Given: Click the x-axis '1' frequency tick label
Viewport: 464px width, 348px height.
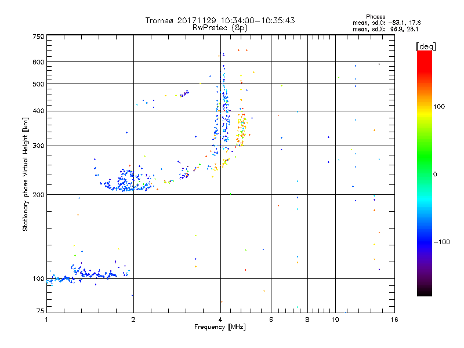Looking at the screenshot, I should 46,320.
